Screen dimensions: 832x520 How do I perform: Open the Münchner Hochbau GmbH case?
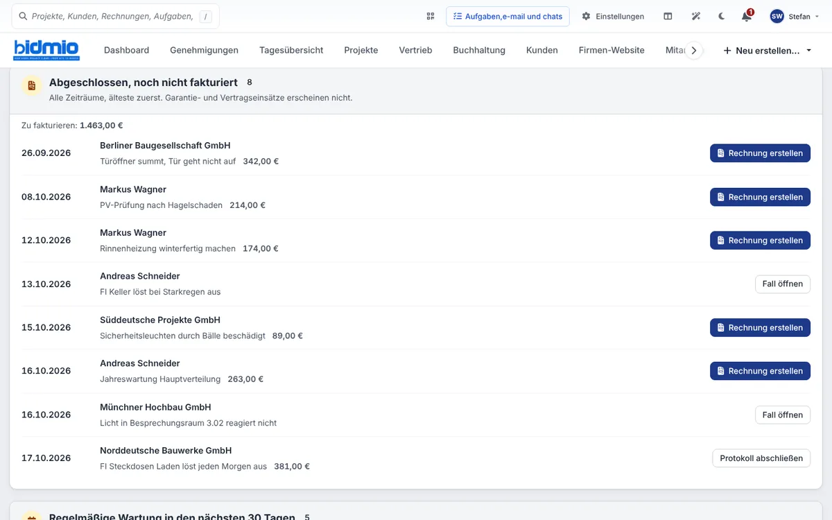[x=782, y=415]
